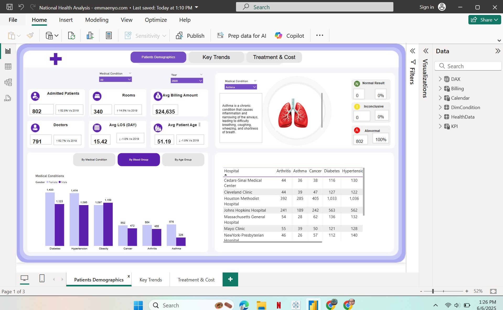Click the red lungs image

tap(293, 113)
